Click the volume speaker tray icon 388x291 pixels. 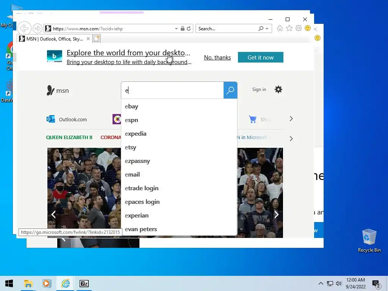pyautogui.click(x=339, y=283)
